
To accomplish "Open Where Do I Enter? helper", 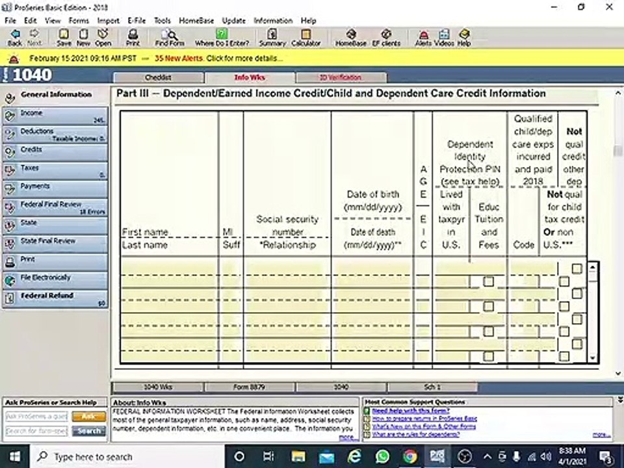I will pos(222,38).
